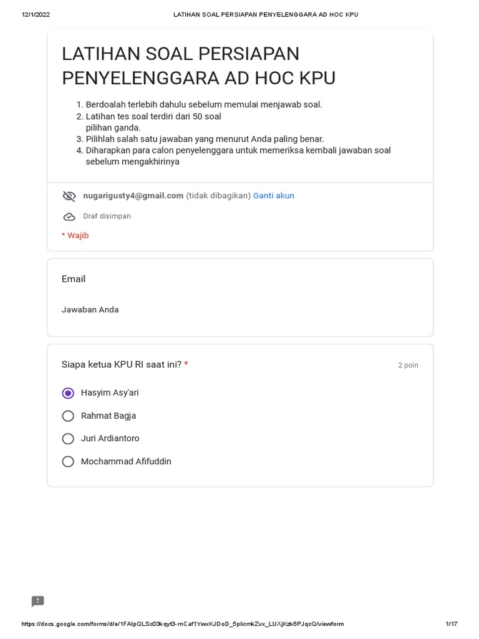
Task: Select Mochammad Afifuddin option
Action: (68, 462)
